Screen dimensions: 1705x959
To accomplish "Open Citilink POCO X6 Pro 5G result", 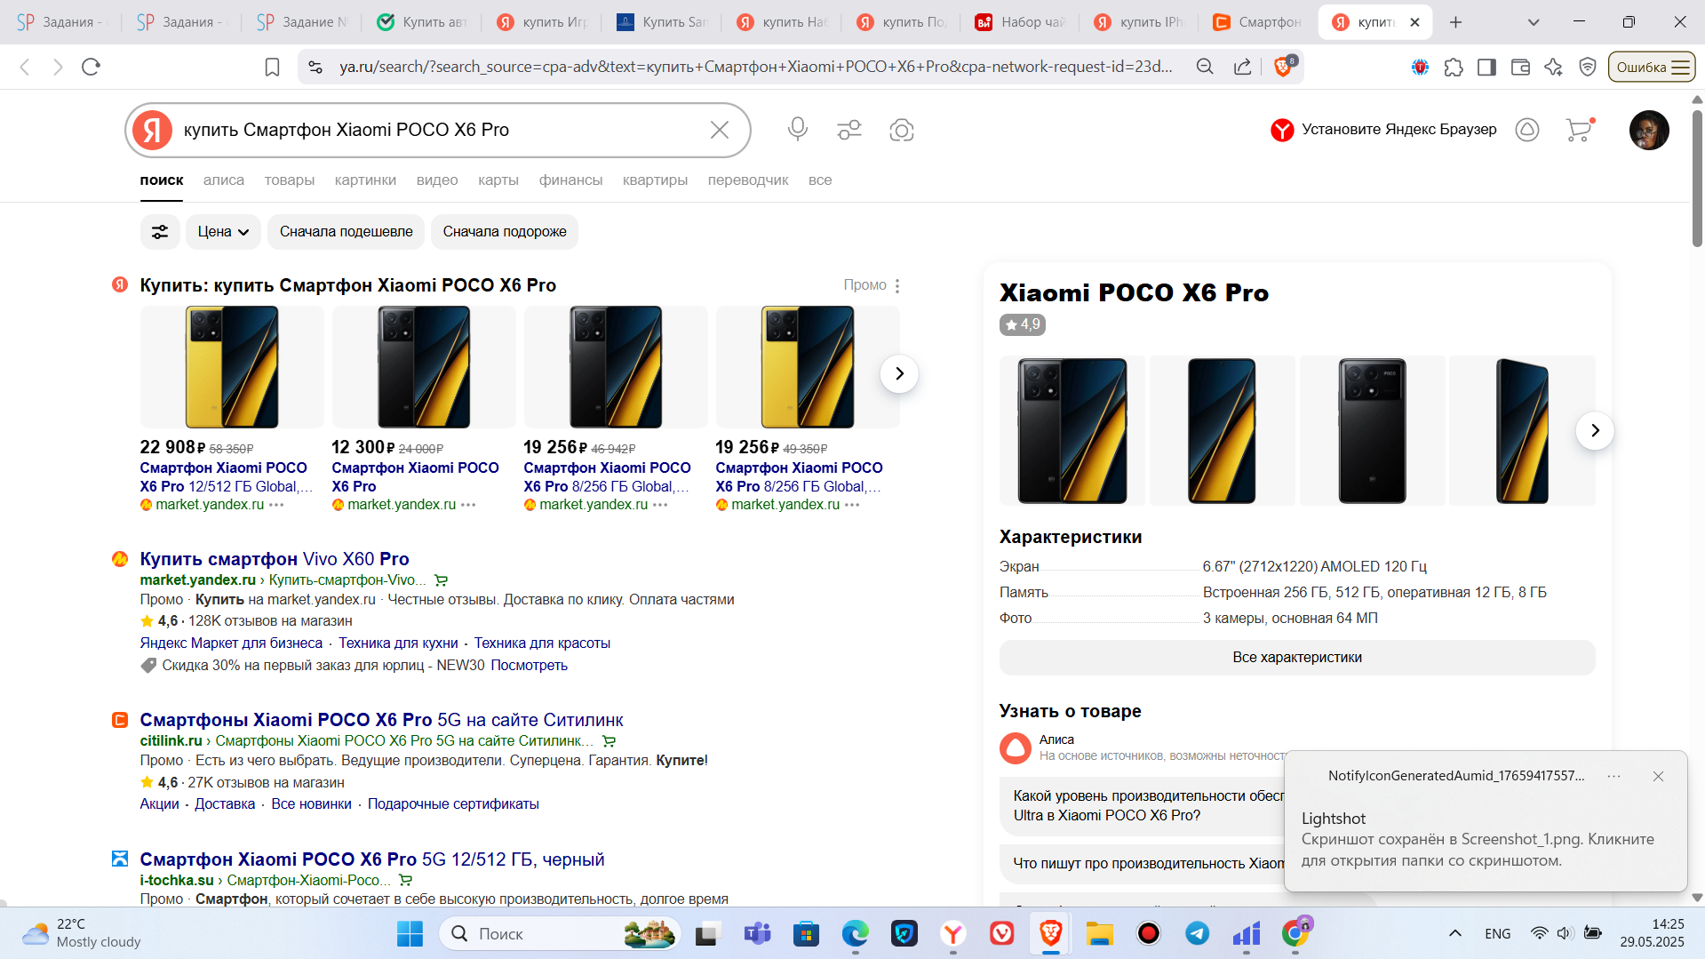I will point(381,720).
